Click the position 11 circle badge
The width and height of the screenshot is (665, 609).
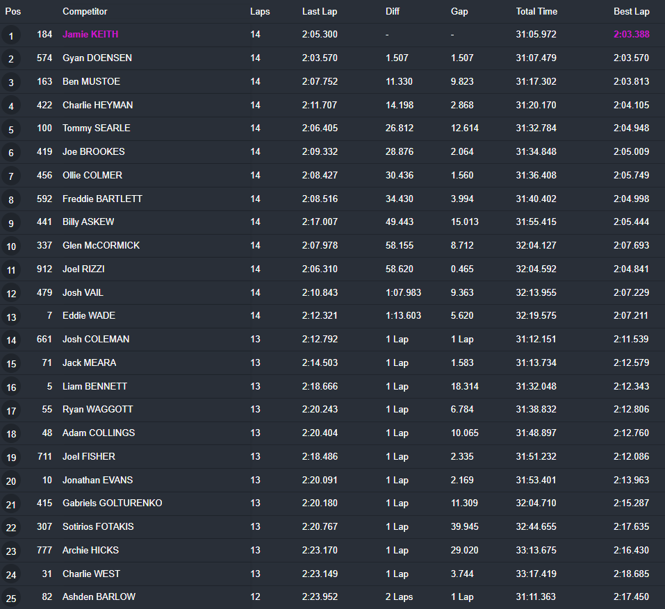click(11, 270)
